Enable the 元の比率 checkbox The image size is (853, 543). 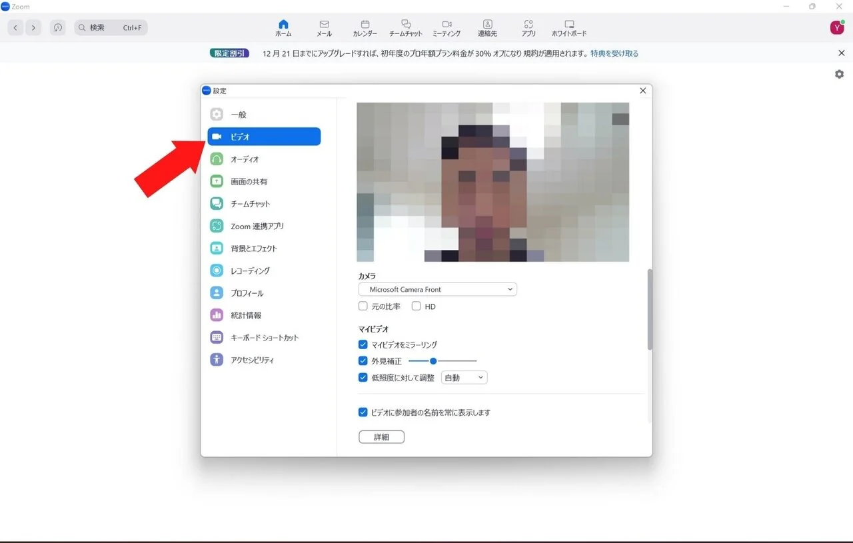point(363,306)
